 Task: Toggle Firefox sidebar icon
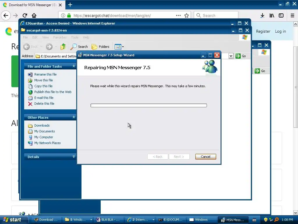[x=281, y=15]
